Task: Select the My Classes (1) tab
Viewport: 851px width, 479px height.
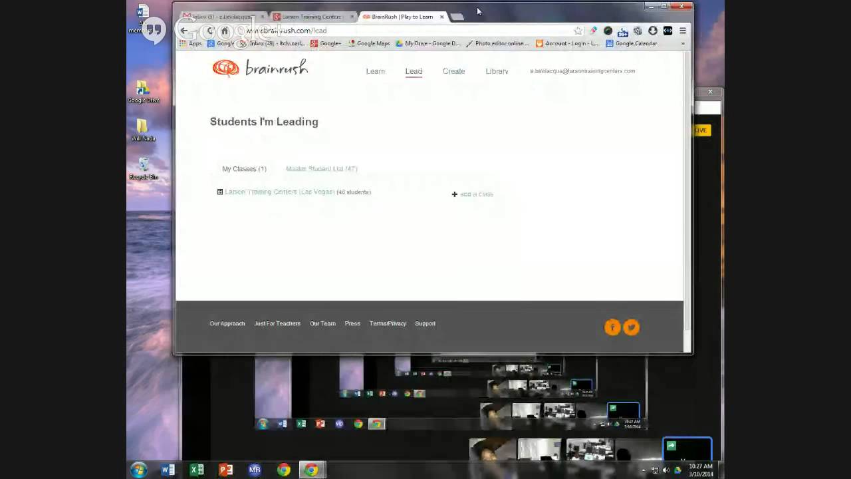Action: [244, 169]
